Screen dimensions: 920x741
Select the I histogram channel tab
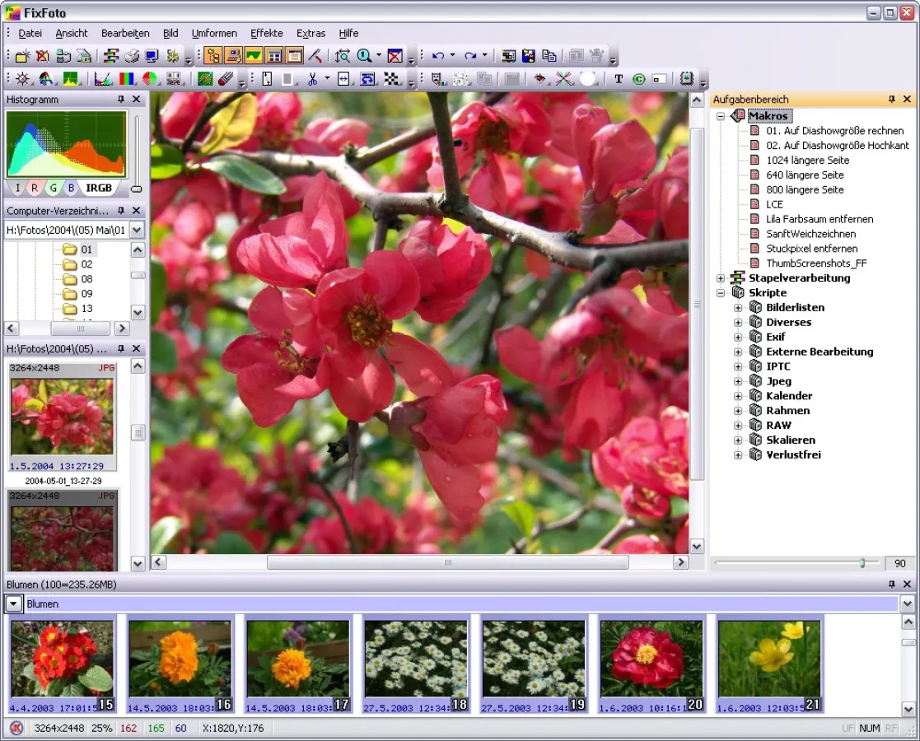tap(17, 188)
